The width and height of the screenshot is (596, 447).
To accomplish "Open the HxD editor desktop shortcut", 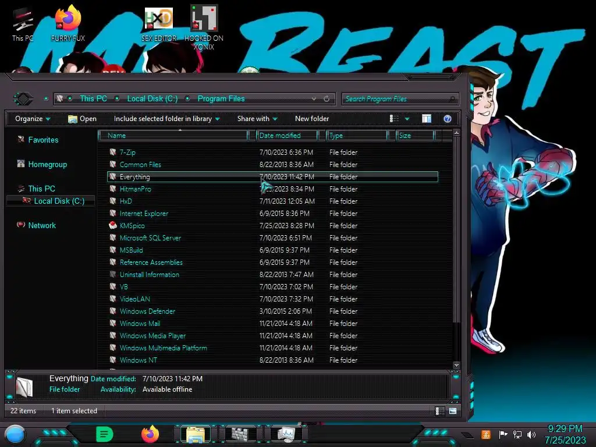I will pyautogui.click(x=159, y=23).
